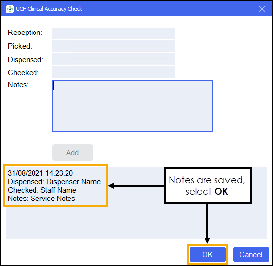Click the 'Dispensed: Dispenser Name' saved entry
The width and height of the screenshot is (273, 266).
click(x=54, y=182)
